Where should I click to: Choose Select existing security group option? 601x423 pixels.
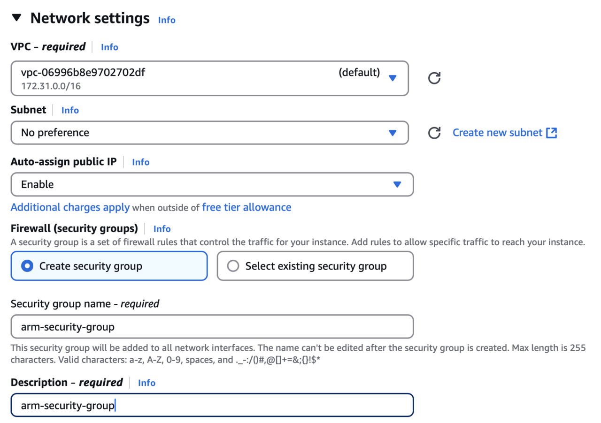coord(233,266)
